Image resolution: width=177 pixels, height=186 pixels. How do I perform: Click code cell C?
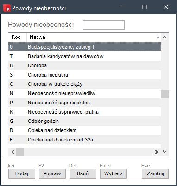click(x=17, y=84)
